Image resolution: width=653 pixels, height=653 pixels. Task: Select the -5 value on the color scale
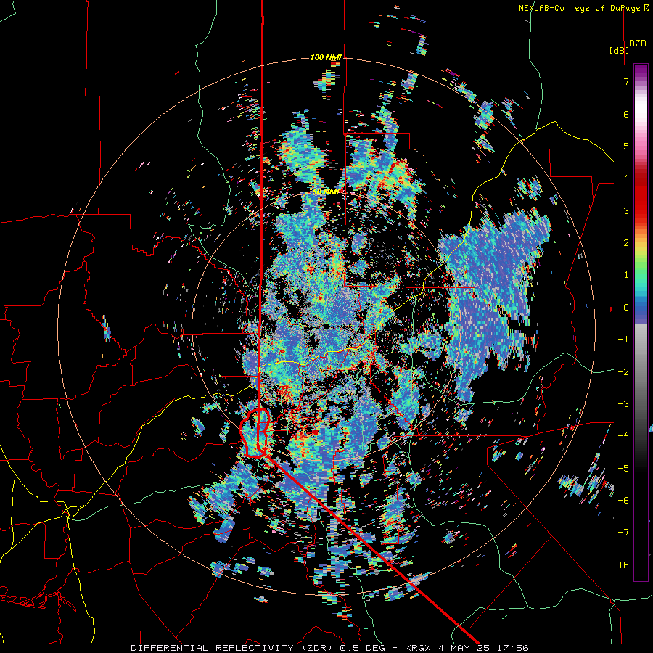[623, 468]
